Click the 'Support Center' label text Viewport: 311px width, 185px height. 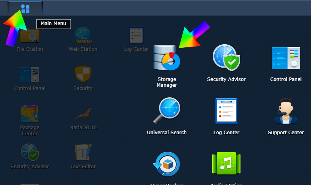pos(286,133)
